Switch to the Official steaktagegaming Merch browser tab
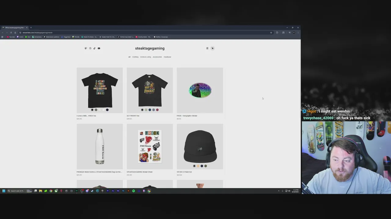The width and height of the screenshot is (391, 219). pos(15,28)
